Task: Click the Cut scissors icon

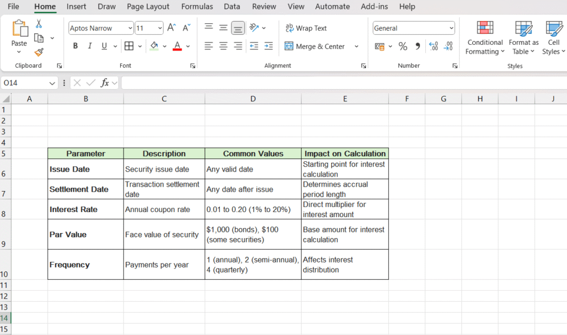Action: [x=39, y=24]
